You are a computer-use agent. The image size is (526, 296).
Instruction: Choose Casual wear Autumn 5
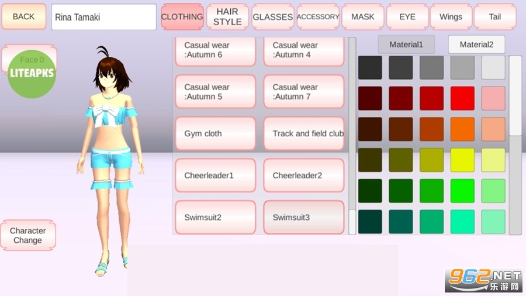coord(215,92)
